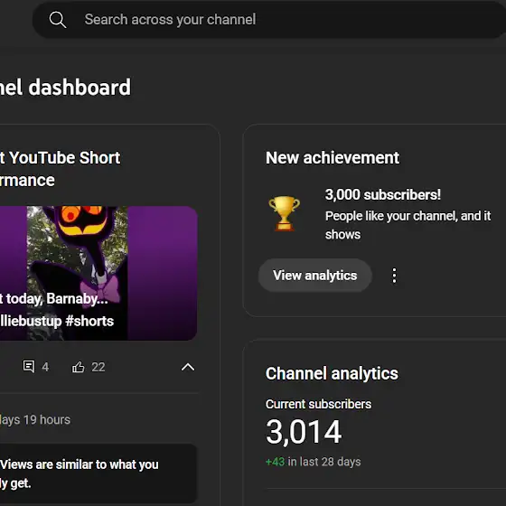506x506 pixels.
Task: Collapse the Short performance details chevron
Action: 188,367
